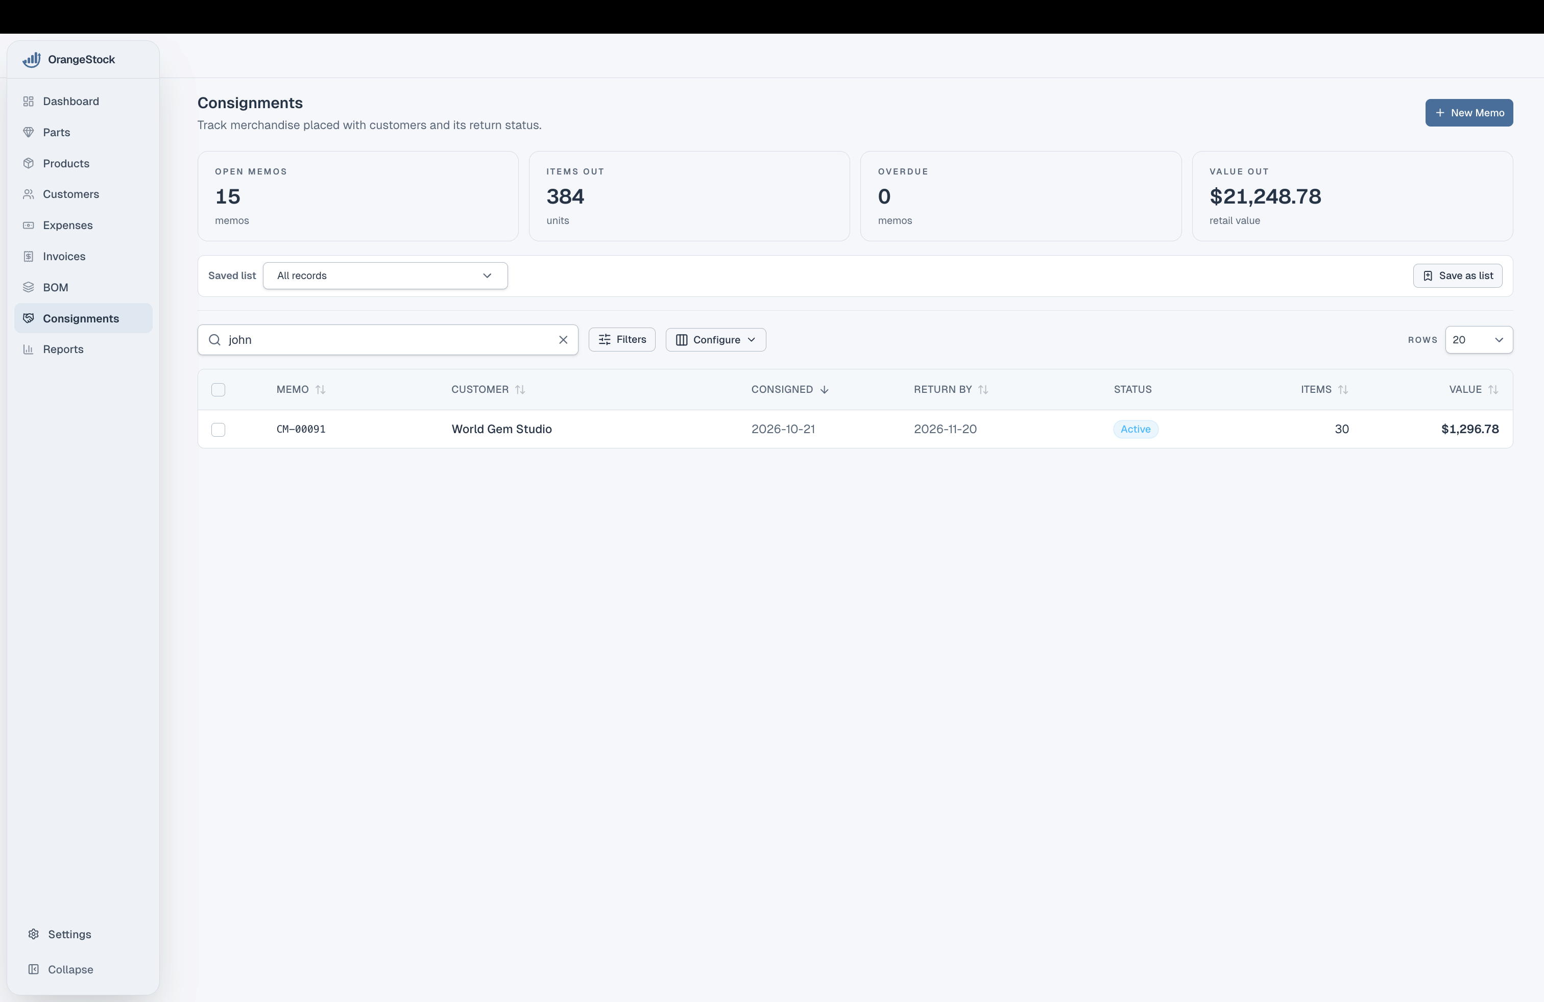Select the Consignments menu item
1544x1002 pixels.
pyautogui.click(x=83, y=318)
